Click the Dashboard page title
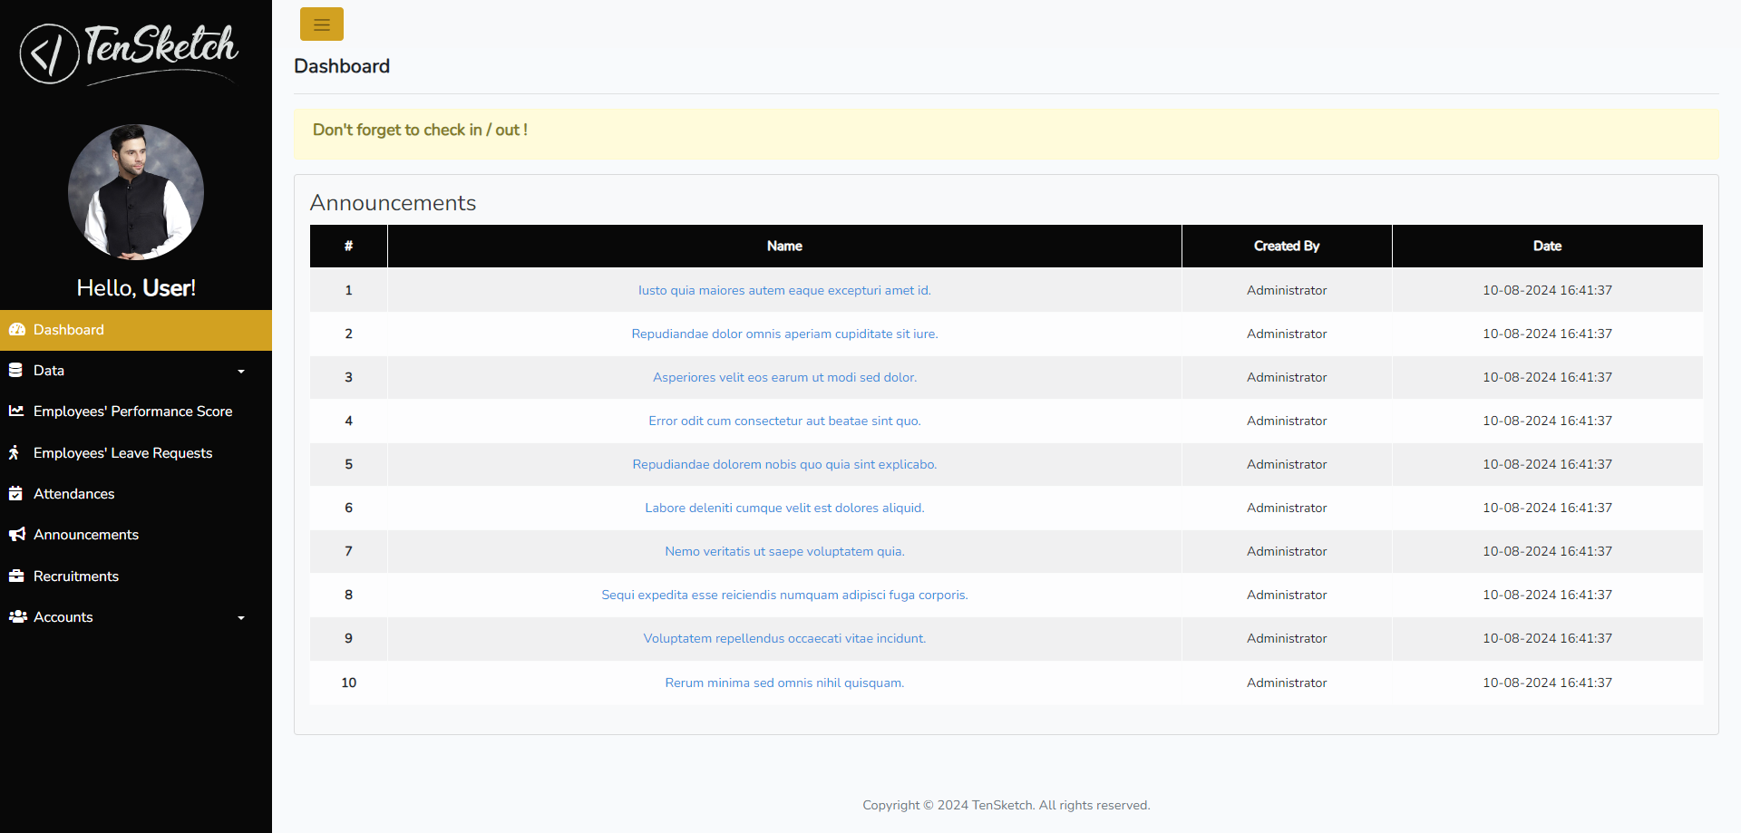Viewport: 1741px width, 833px height. point(342,66)
